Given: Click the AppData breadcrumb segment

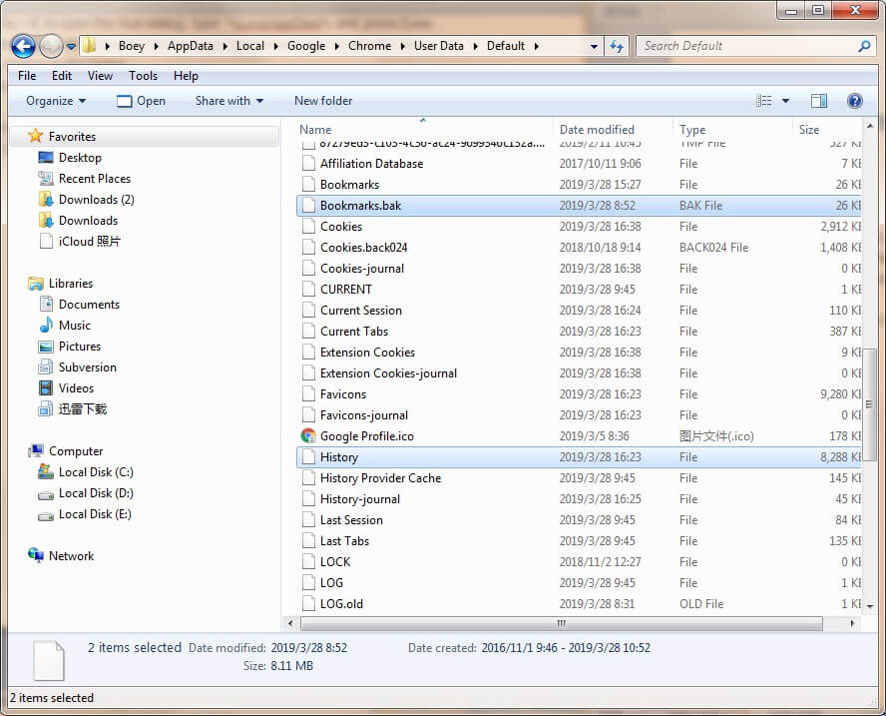Looking at the screenshot, I should (x=191, y=46).
